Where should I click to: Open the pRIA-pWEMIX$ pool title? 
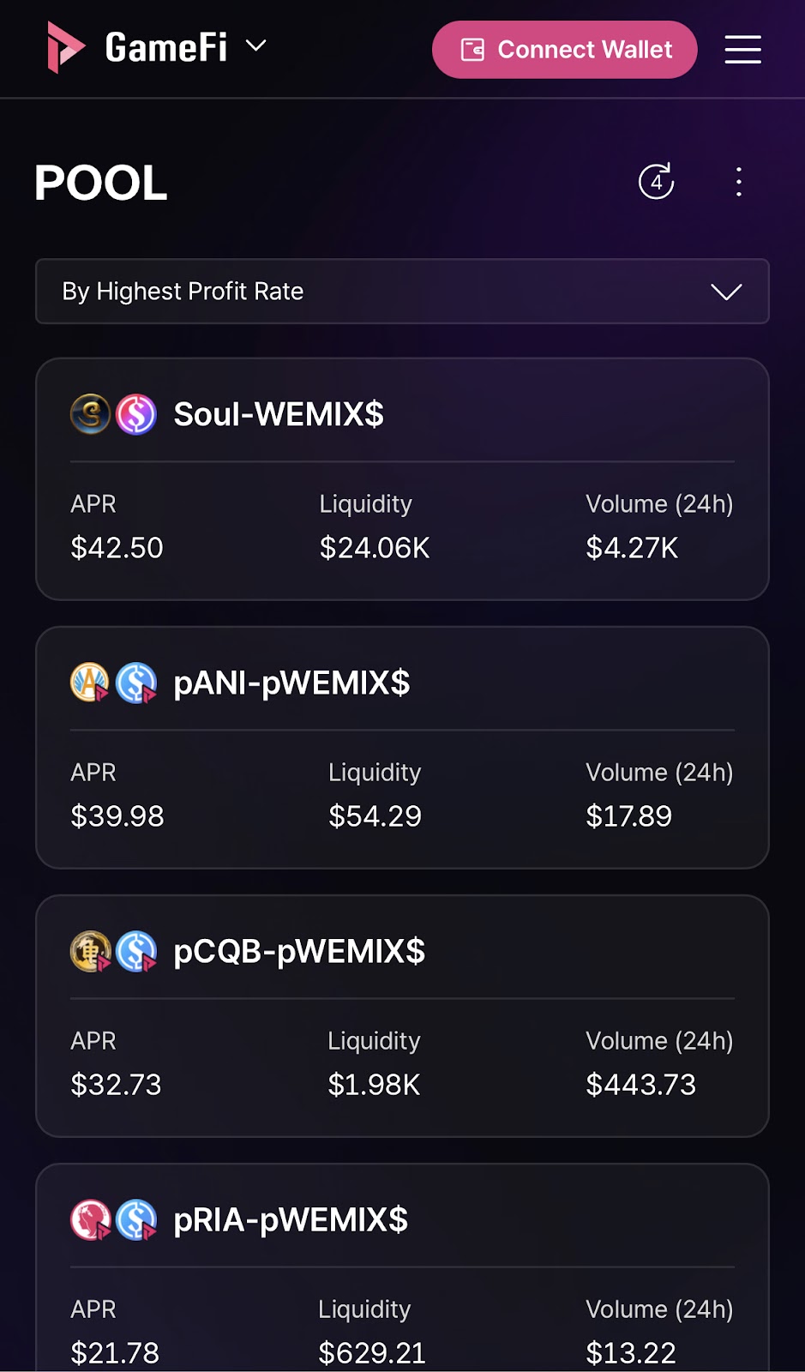[291, 1220]
